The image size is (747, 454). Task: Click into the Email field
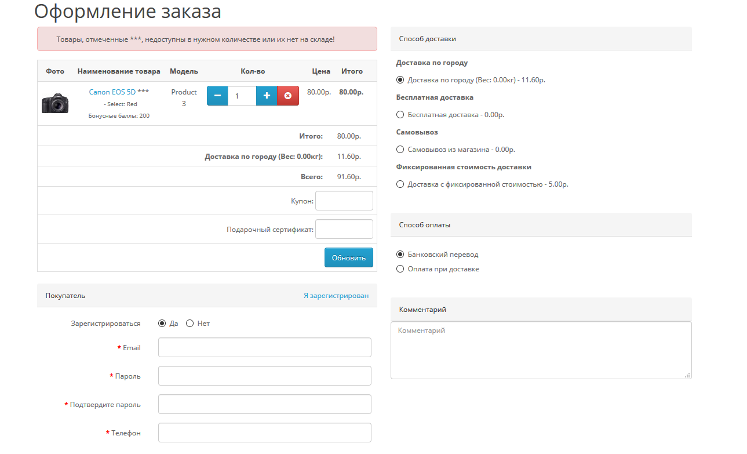264,347
